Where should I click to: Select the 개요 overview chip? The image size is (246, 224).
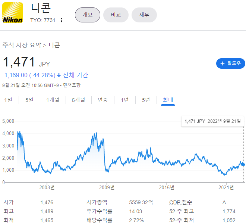(x=88, y=15)
